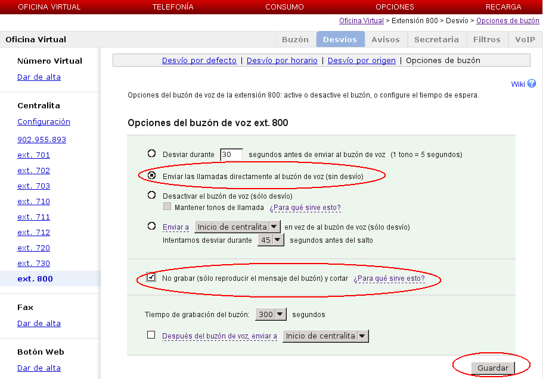Select the 'Desviar durante' forwarding option

point(151,154)
